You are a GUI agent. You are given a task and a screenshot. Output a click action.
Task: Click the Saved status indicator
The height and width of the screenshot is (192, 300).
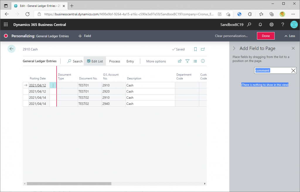pyautogui.click(x=178, y=49)
